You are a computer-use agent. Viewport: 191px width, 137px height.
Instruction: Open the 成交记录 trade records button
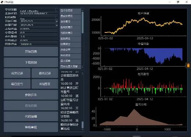coord(17,73)
